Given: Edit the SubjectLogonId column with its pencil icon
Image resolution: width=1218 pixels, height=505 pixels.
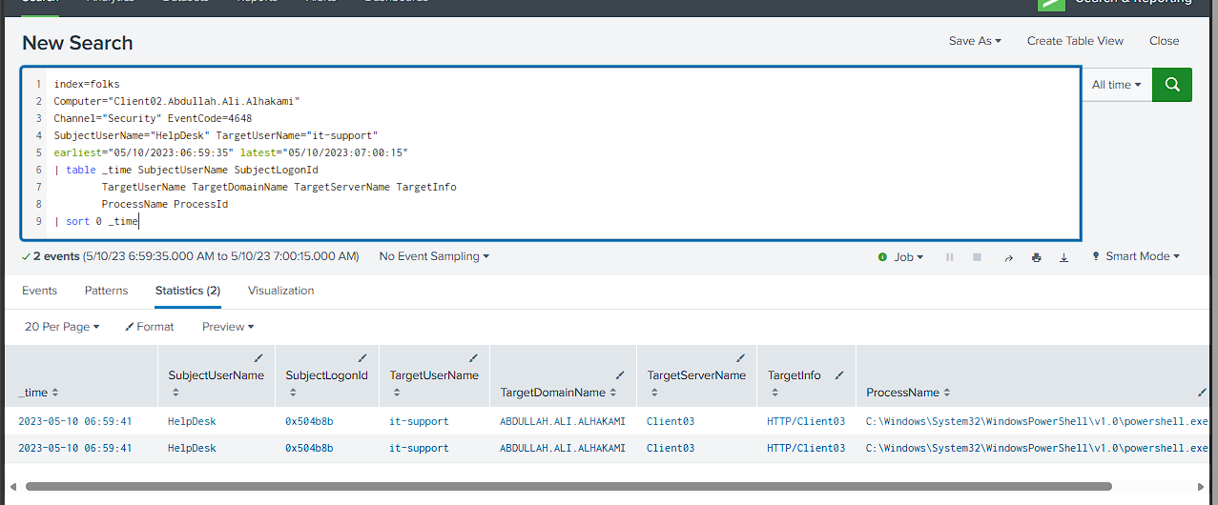Looking at the screenshot, I should click(x=362, y=357).
